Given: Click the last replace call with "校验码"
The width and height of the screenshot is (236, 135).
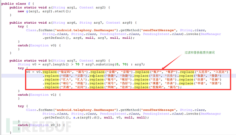Looking at the screenshot, I should point(157,87).
